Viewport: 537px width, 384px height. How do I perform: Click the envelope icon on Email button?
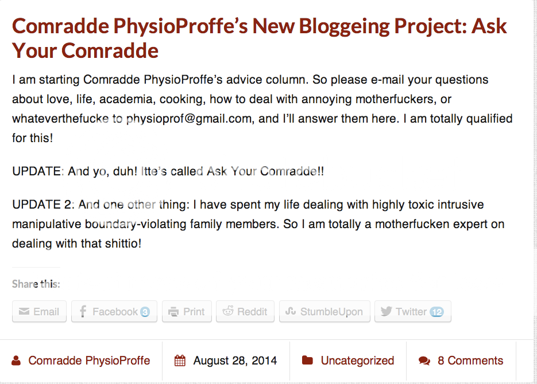[24, 312]
